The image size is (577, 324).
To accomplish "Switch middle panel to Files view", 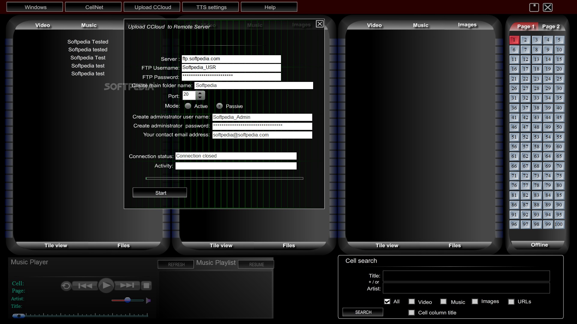I will coord(289,245).
